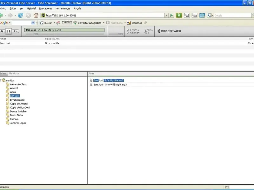Select the Danza Invisible folder
The height and width of the screenshot is (190, 254).
point(18,111)
